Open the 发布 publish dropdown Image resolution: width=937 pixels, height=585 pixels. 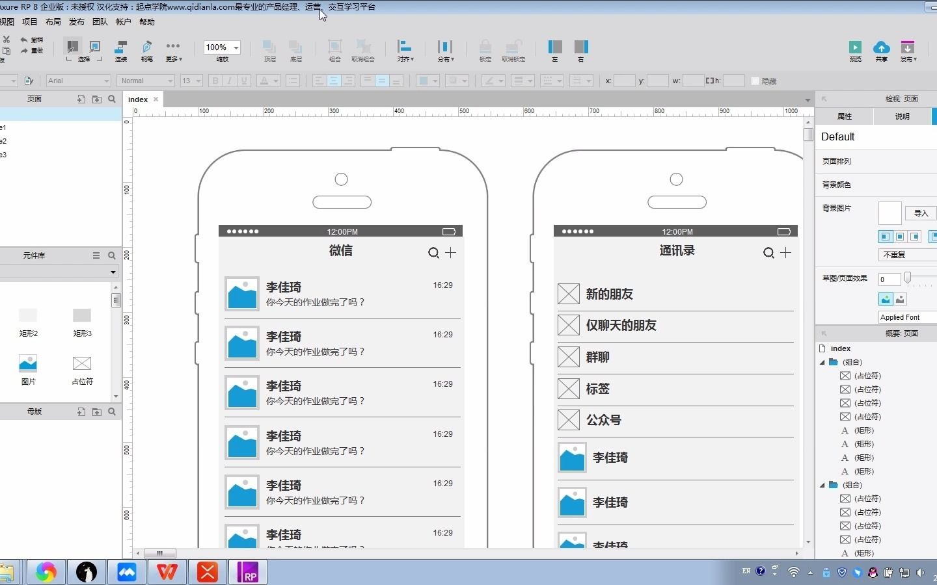coord(908,51)
